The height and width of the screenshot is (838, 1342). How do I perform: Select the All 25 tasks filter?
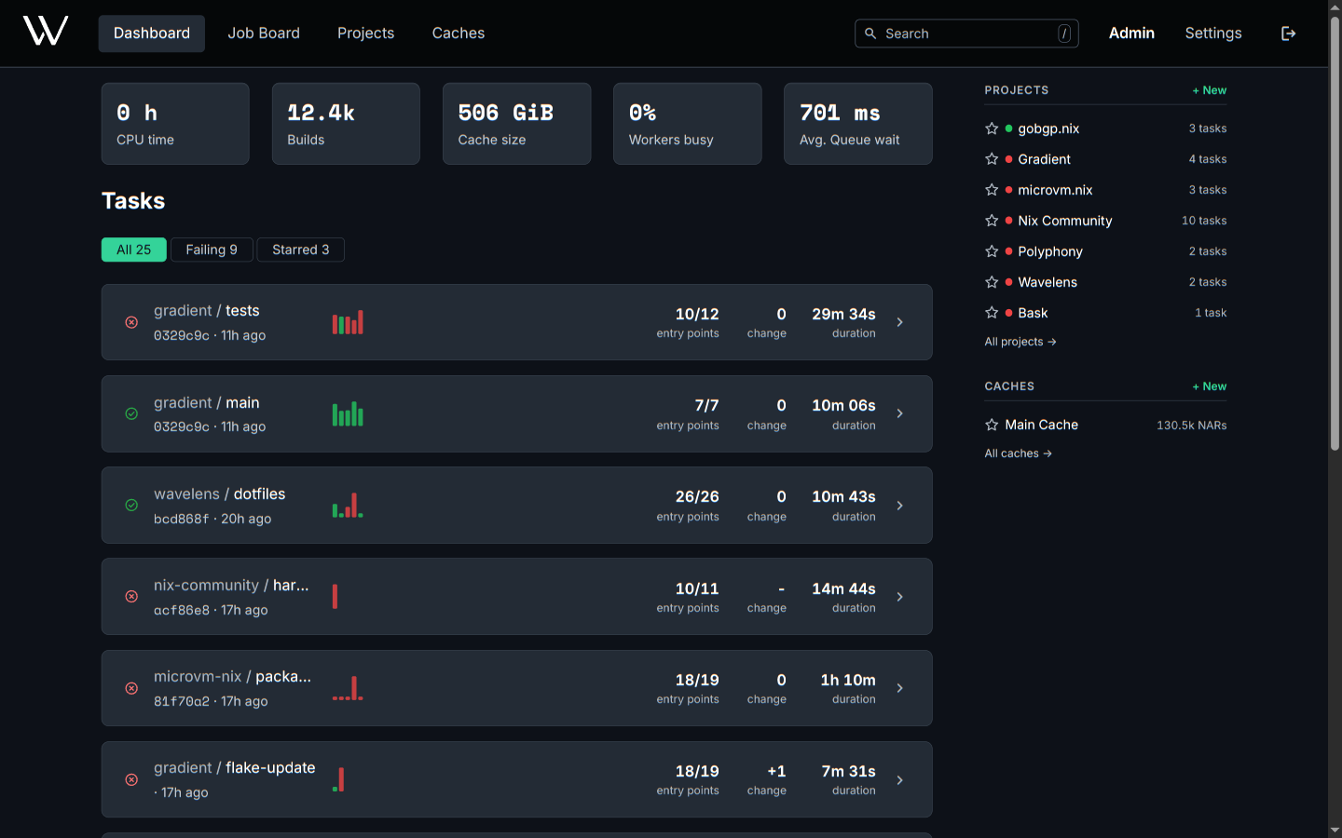[133, 250]
